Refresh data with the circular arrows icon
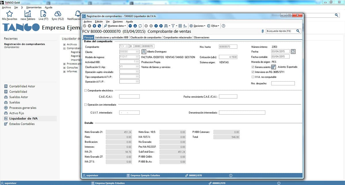Image resolution: width=345 pixels, height=185 pixels. (x=140, y=26)
